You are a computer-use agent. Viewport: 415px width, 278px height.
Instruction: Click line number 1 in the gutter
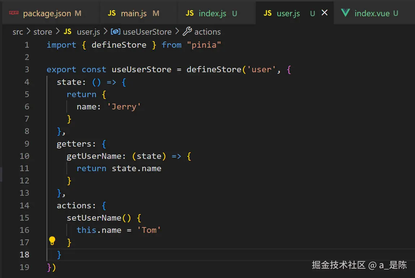tap(27, 45)
